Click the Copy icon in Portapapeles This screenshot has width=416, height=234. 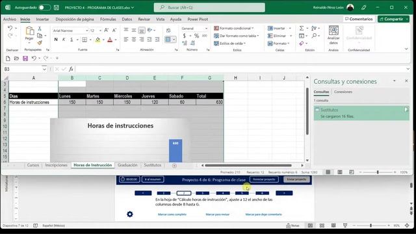(x=40, y=36)
